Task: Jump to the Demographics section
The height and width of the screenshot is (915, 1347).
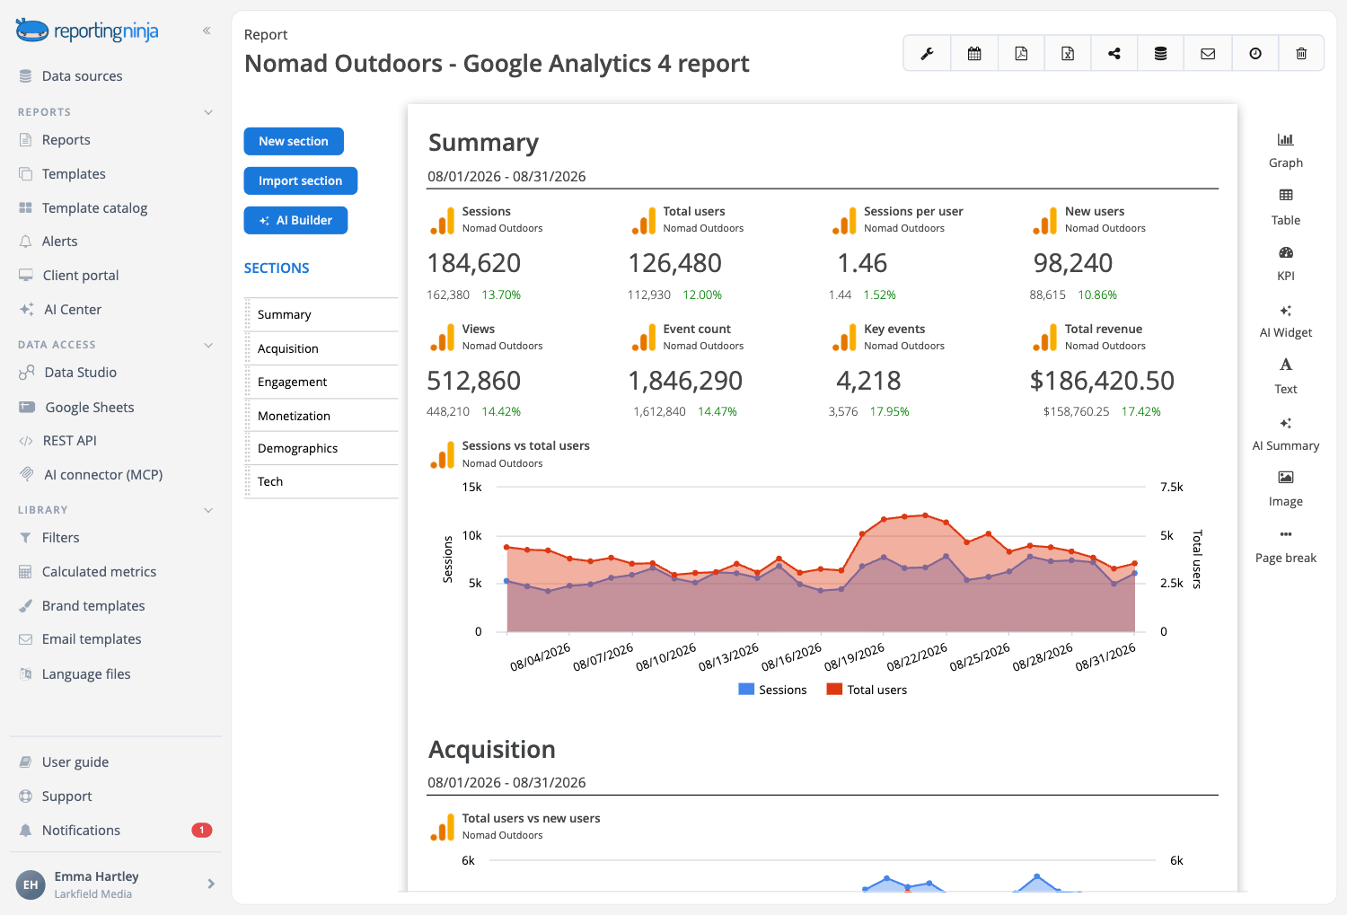Action: click(322, 448)
